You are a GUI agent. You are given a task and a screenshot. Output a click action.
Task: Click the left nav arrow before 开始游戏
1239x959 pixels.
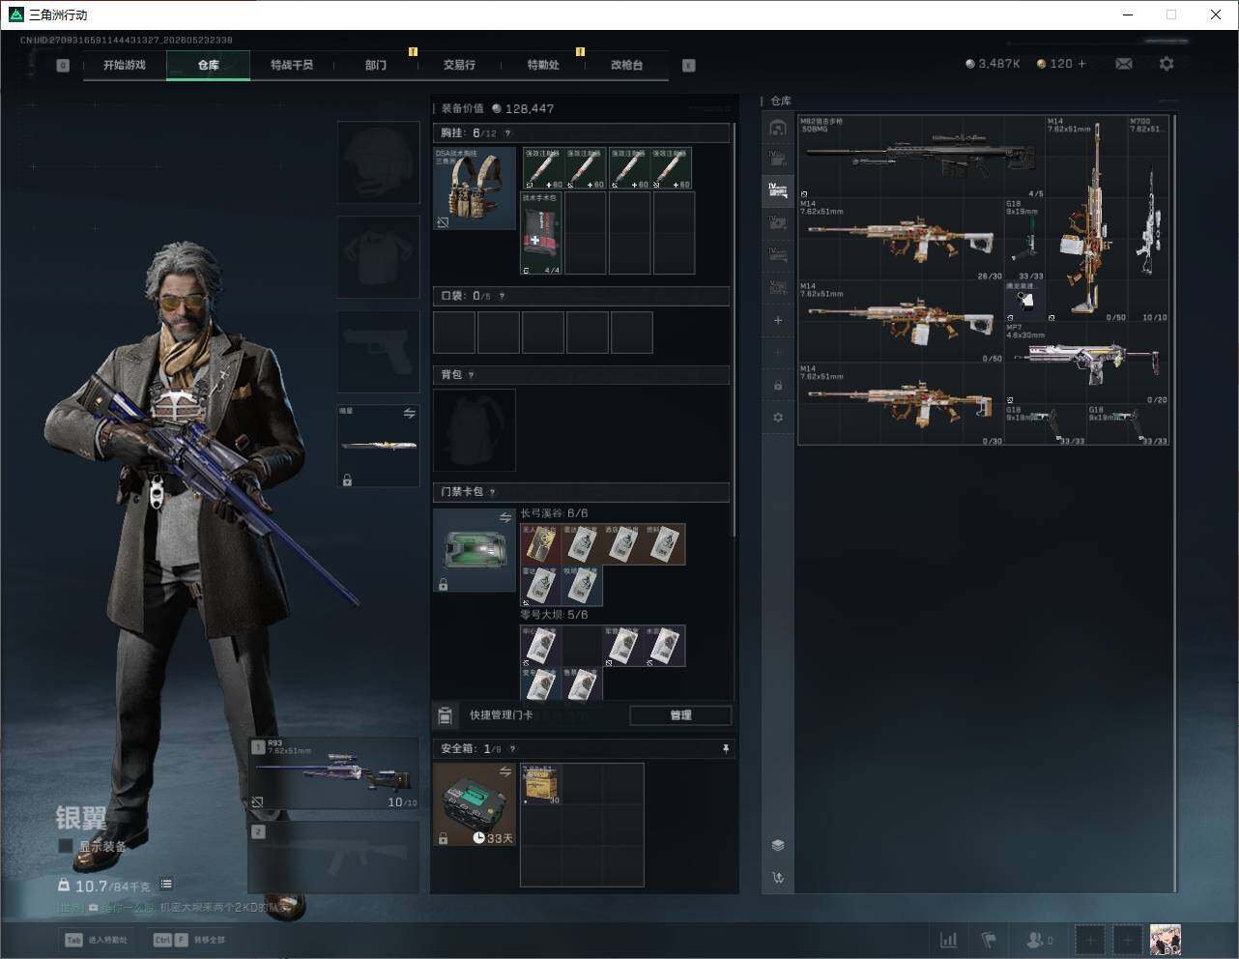[63, 65]
